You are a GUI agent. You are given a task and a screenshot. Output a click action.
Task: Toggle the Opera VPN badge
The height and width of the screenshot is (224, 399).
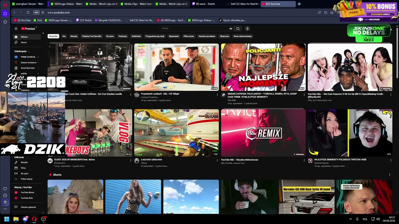tap(36, 12)
